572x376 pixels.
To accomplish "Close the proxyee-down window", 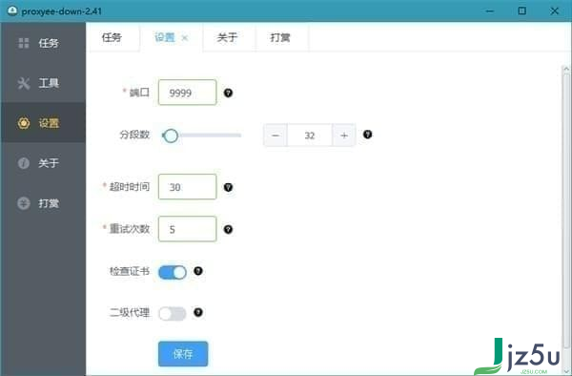I will click(555, 10).
